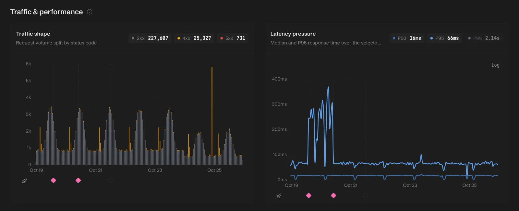
Task: Toggle the 5xx series legend chip
Action: (233, 38)
